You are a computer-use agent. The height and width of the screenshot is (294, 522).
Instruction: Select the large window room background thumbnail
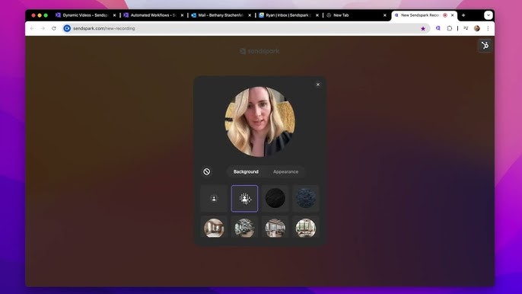(x=306, y=228)
